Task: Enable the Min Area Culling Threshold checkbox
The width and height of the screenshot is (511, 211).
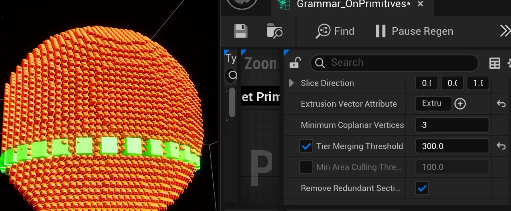Action: (306, 167)
